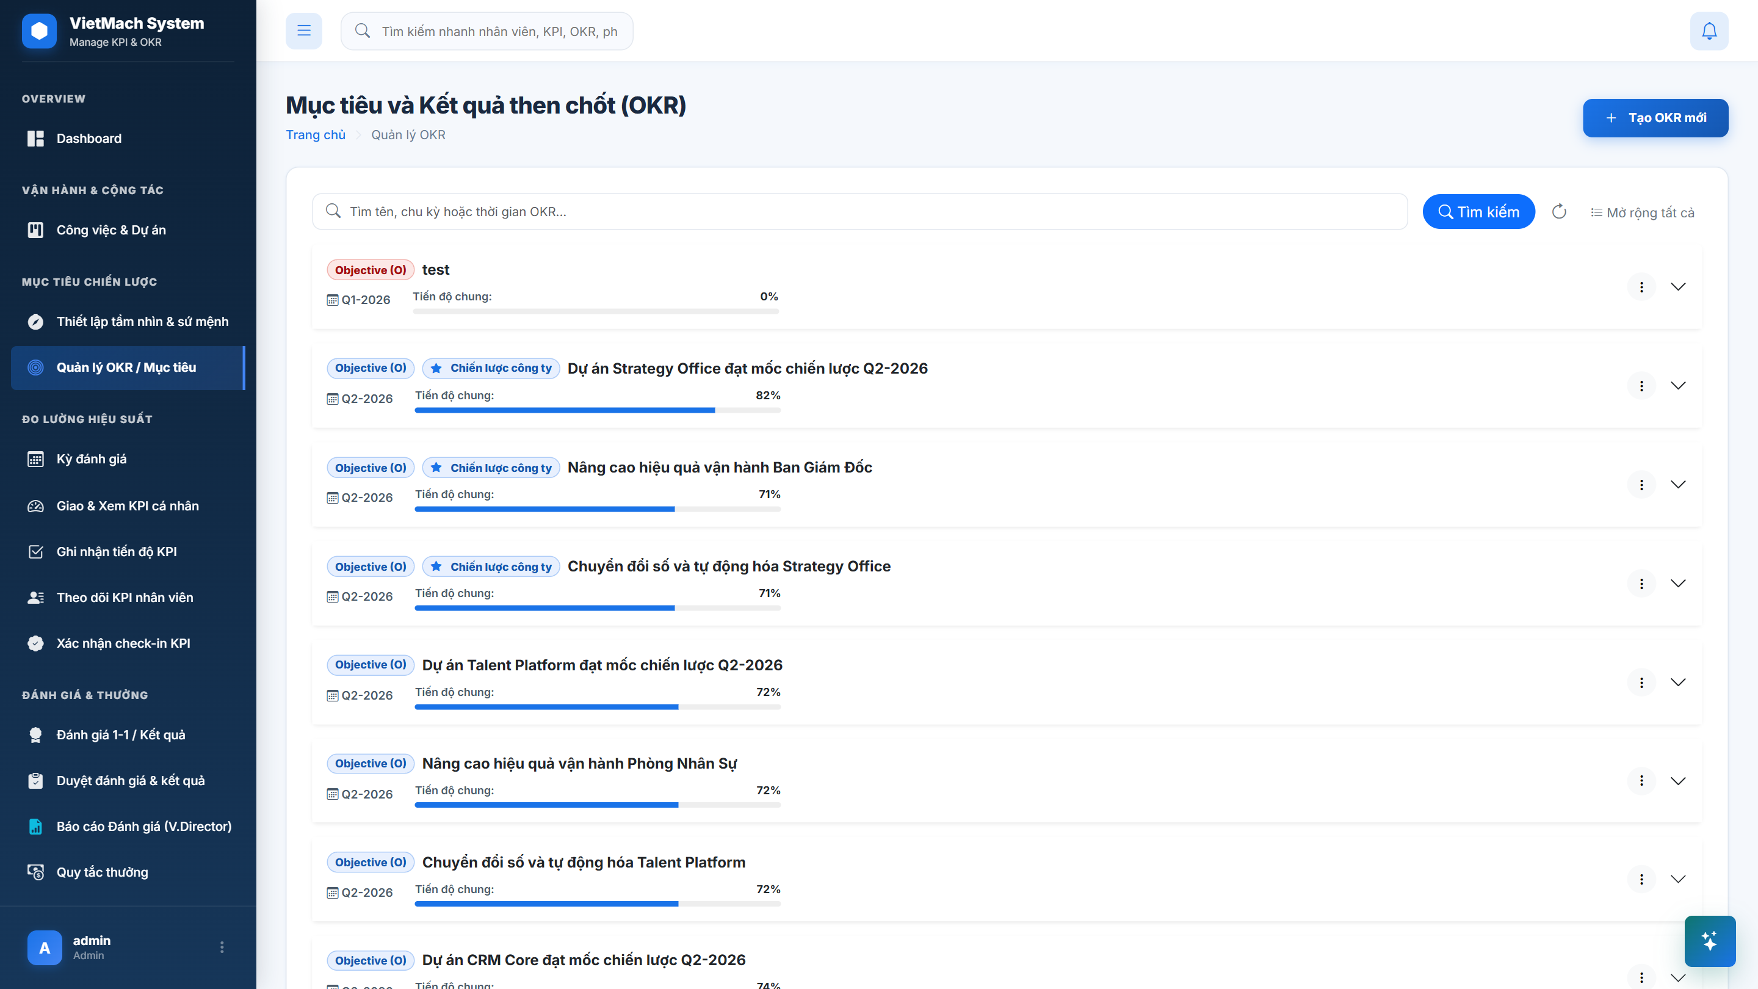Open Duyệt đánh giá & kết quả

(128, 781)
